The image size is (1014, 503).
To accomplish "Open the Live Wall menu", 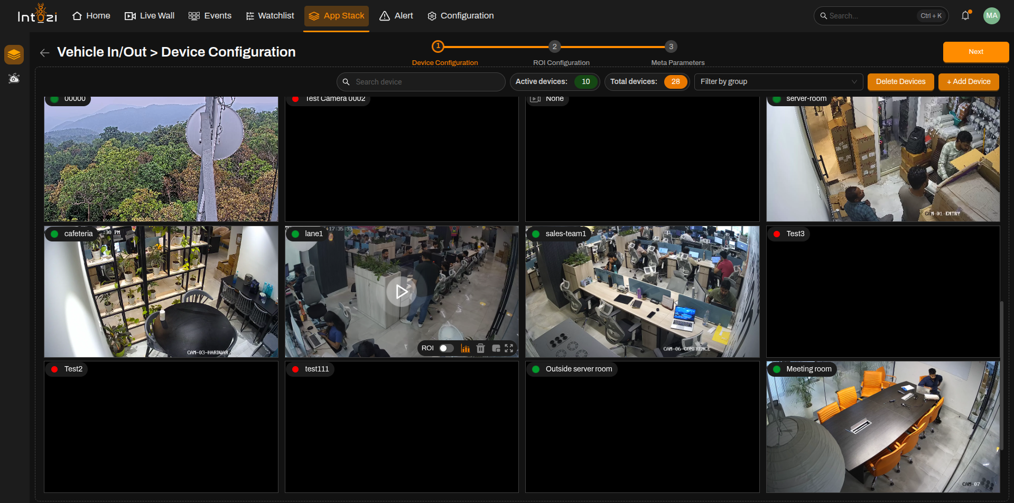I will click(x=150, y=16).
